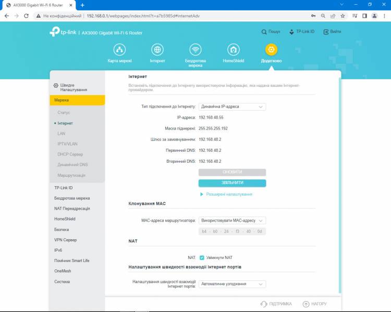Click the MAC address field b4-b0-24

coord(232,231)
